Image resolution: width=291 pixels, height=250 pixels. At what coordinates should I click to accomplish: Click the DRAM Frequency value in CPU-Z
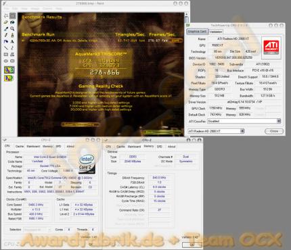point(159,178)
